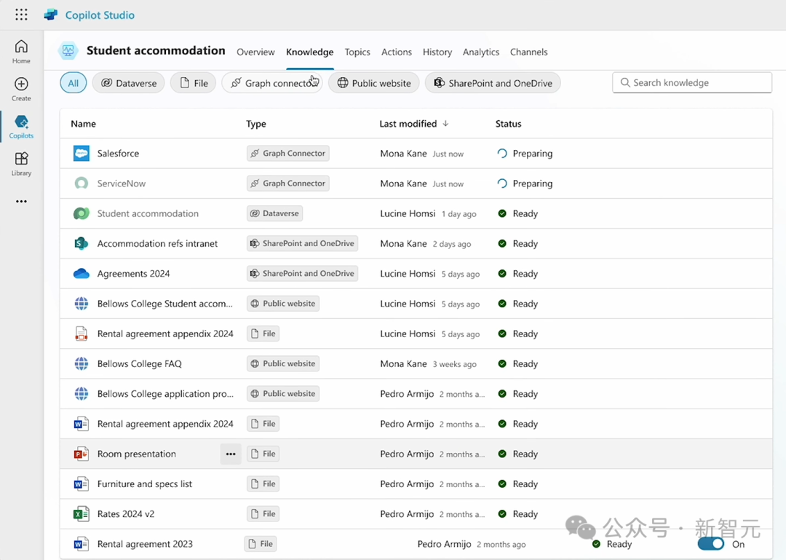Filter knowledge by Dataverse
Viewport: 786px width, 560px height.
[128, 83]
